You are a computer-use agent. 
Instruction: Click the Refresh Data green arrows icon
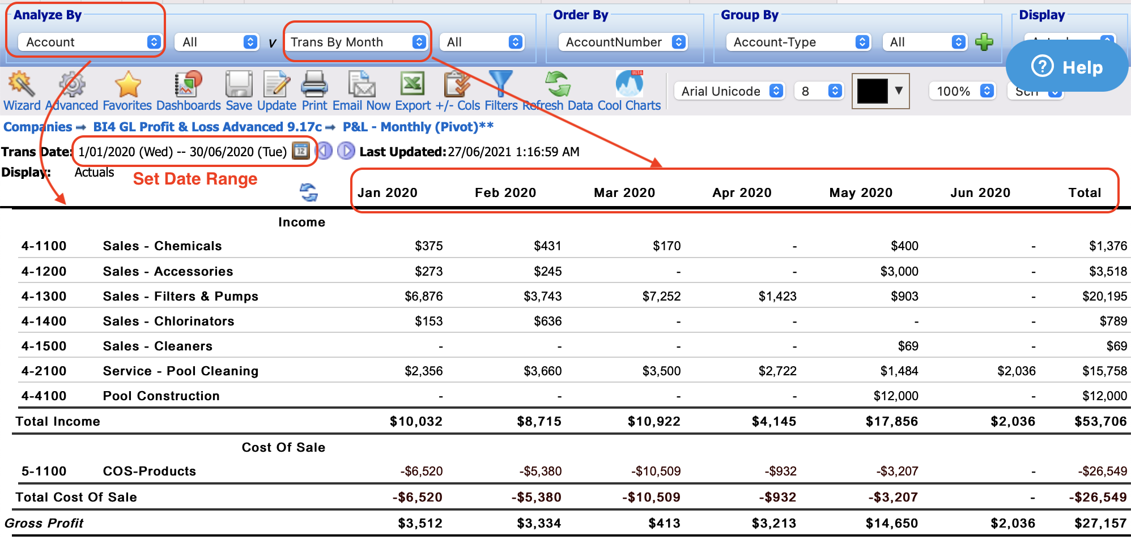(558, 84)
